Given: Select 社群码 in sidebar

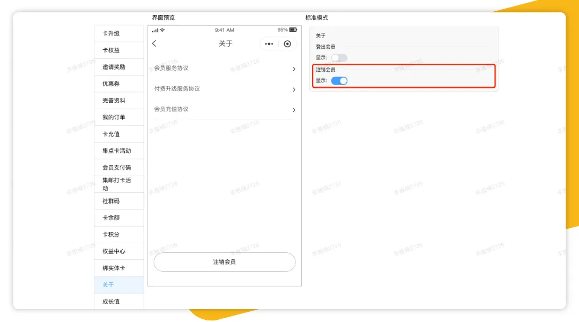Looking at the screenshot, I should point(119,201).
